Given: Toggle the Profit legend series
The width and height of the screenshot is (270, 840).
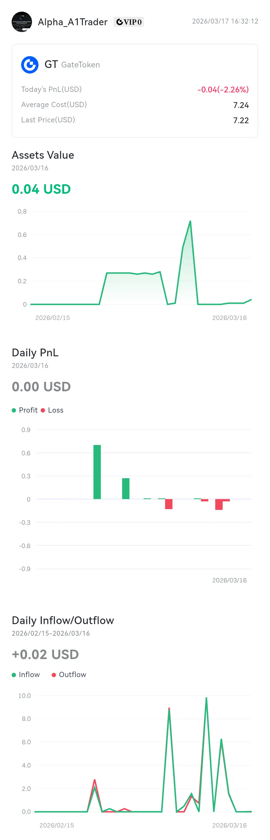Looking at the screenshot, I should [25, 410].
